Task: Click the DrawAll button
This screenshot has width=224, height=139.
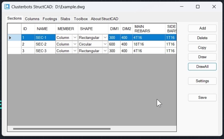Action: click(202, 66)
